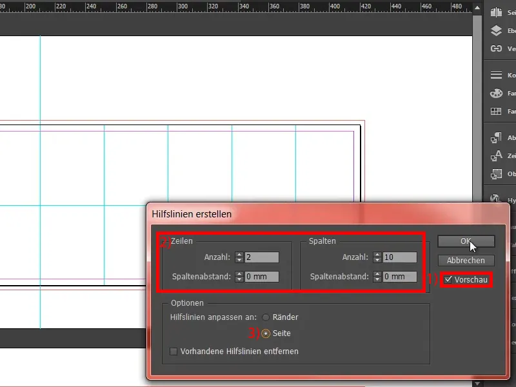Click the Spalten Anzahl input field
The image size is (516, 387).
[x=400, y=257]
